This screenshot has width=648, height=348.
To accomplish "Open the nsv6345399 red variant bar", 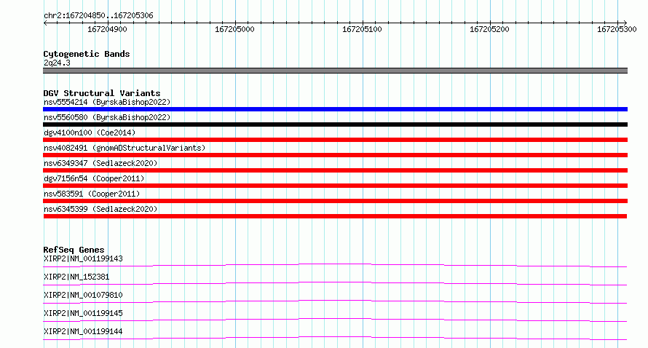I will 335,216.
